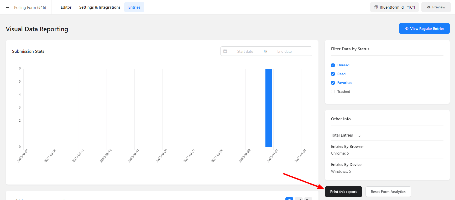455x200 pixels.
Task: Enable the Trashed status filter
Action: [333, 92]
